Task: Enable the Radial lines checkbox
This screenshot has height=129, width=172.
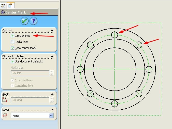Action: (x=12, y=42)
